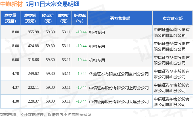
Task: Select the 成交价(元) column header
Action: pos(64,18)
